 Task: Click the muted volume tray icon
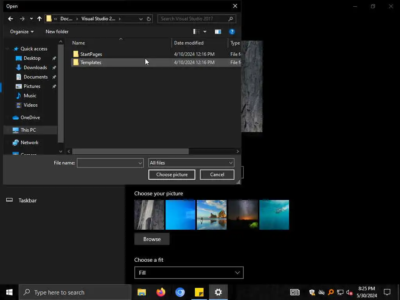(x=349, y=292)
